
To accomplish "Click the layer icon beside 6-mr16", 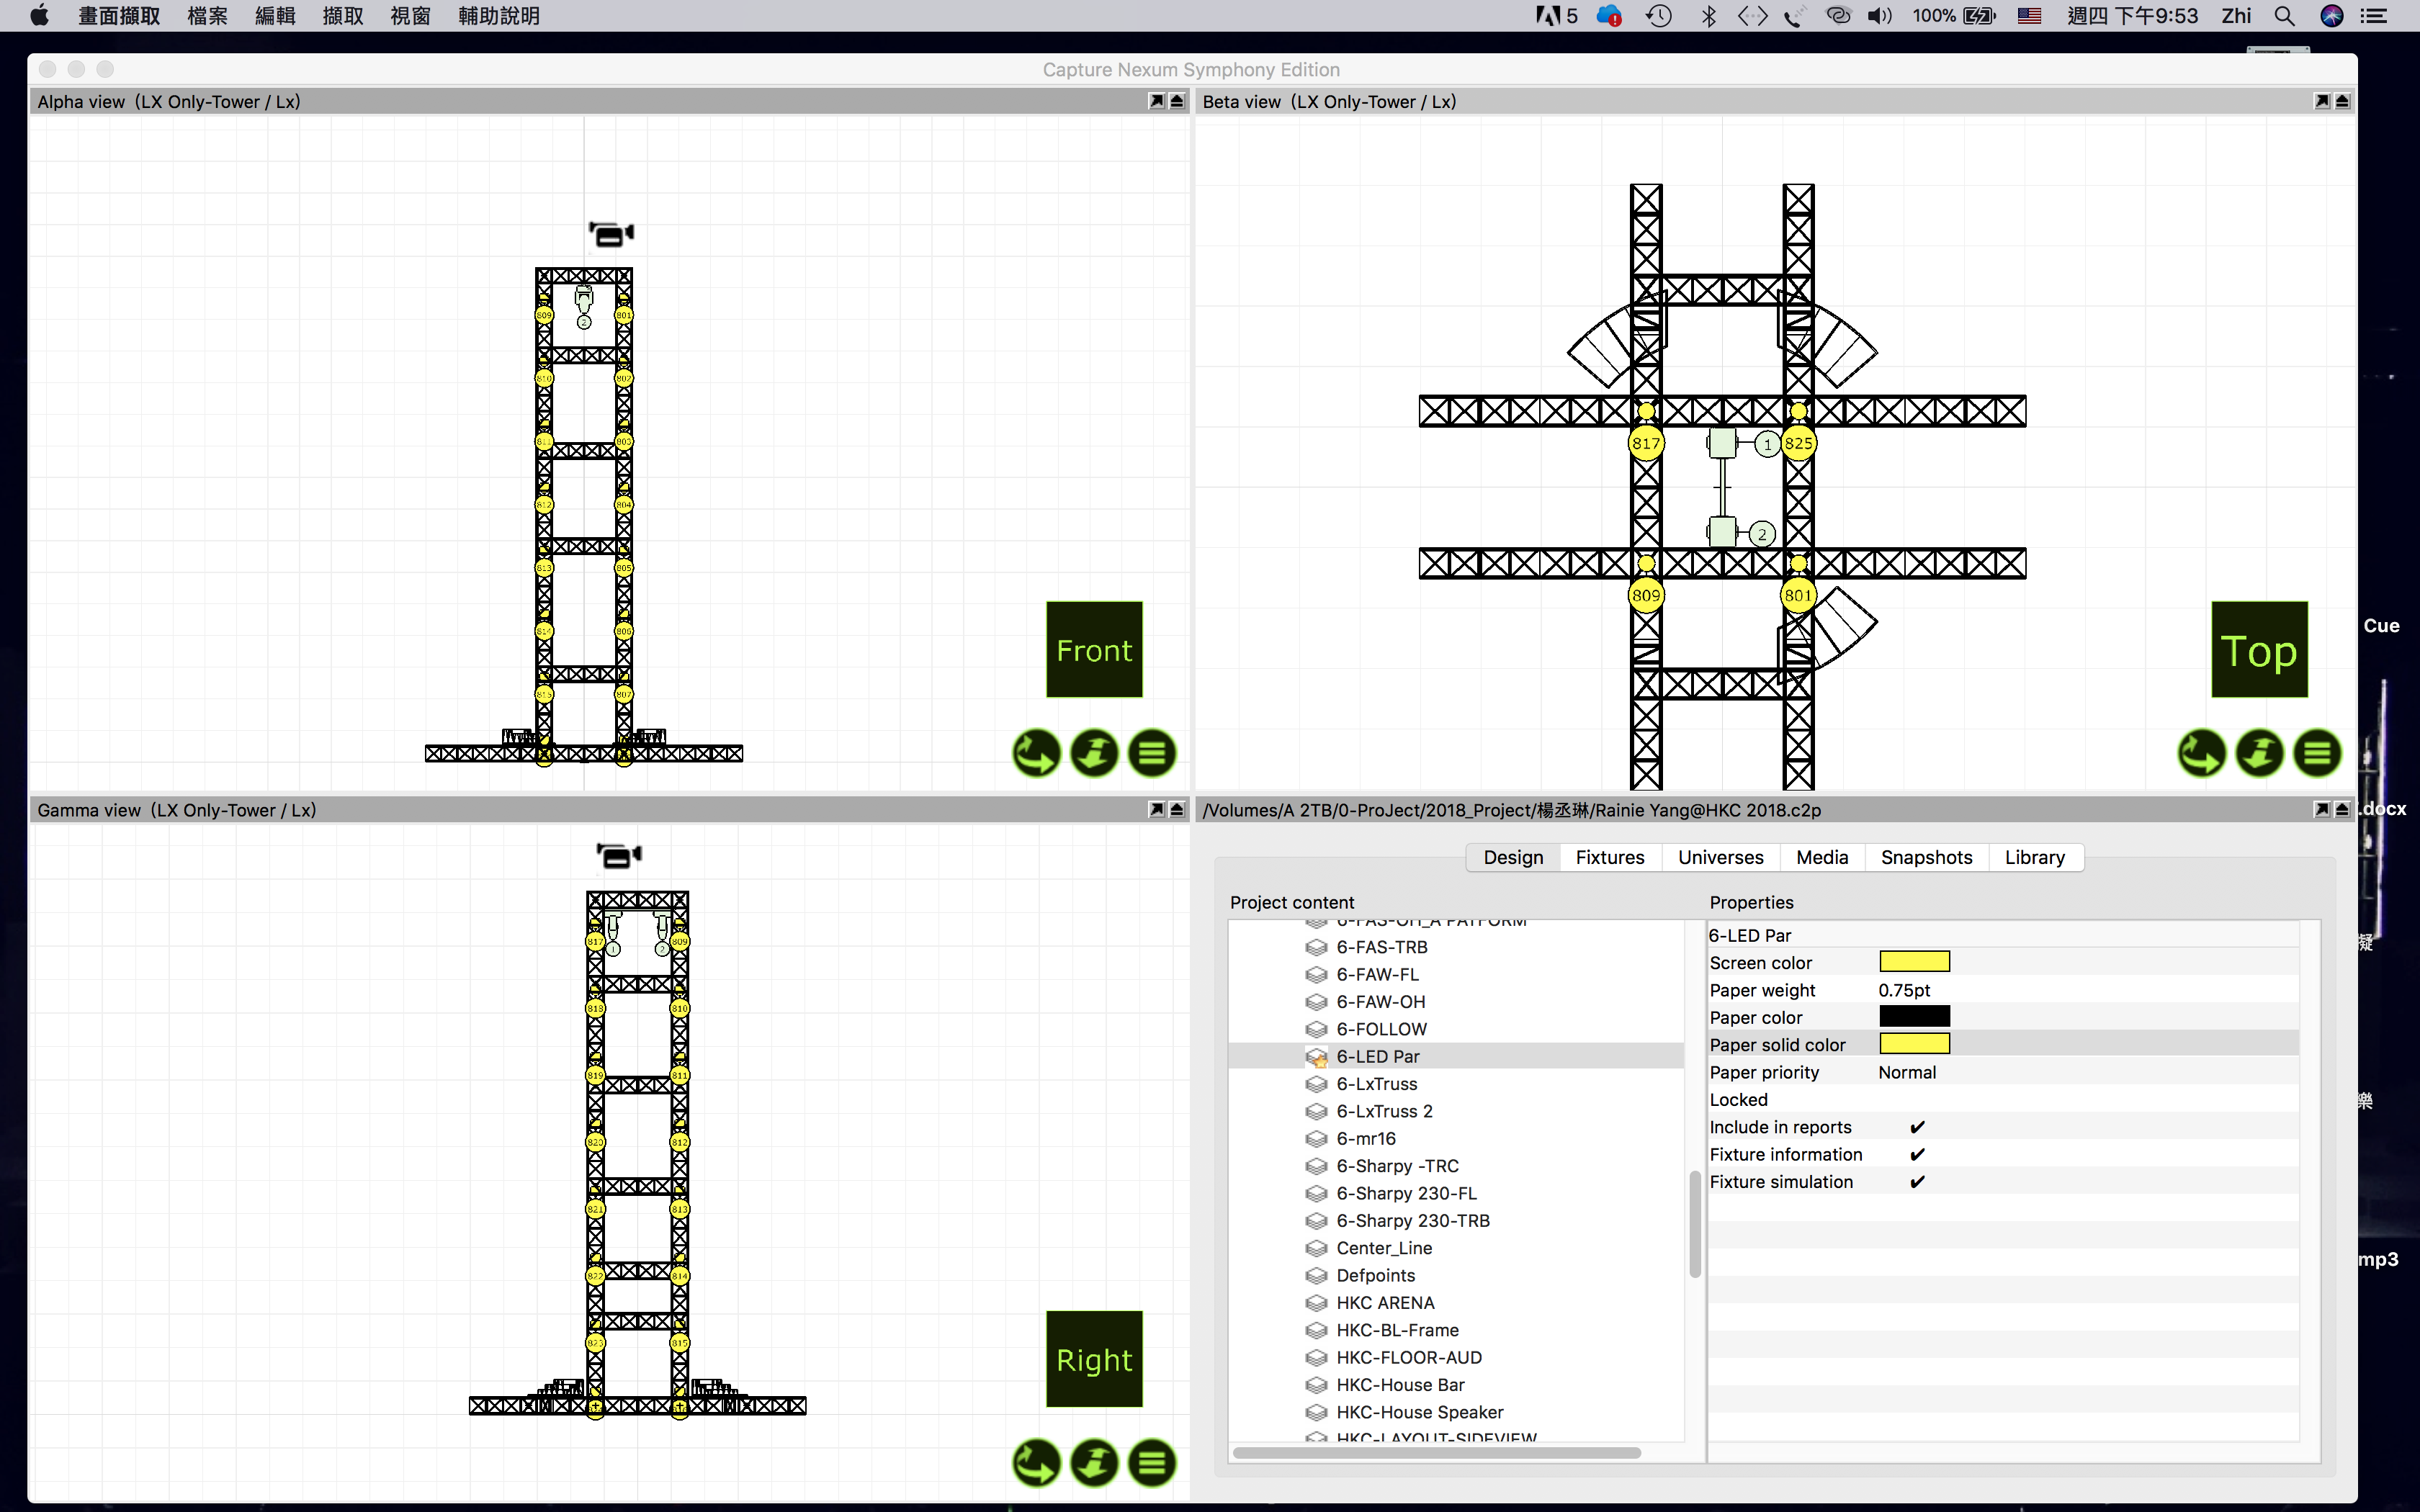I will click(x=1316, y=1139).
